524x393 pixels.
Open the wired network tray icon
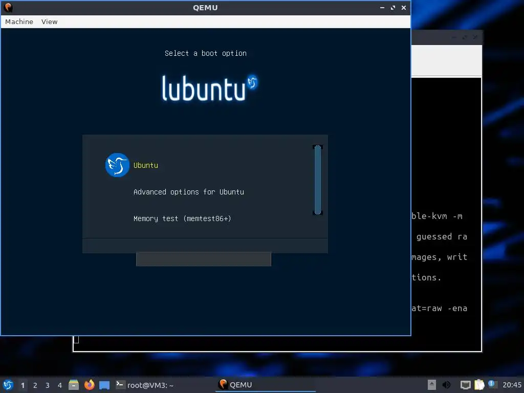(466, 385)
